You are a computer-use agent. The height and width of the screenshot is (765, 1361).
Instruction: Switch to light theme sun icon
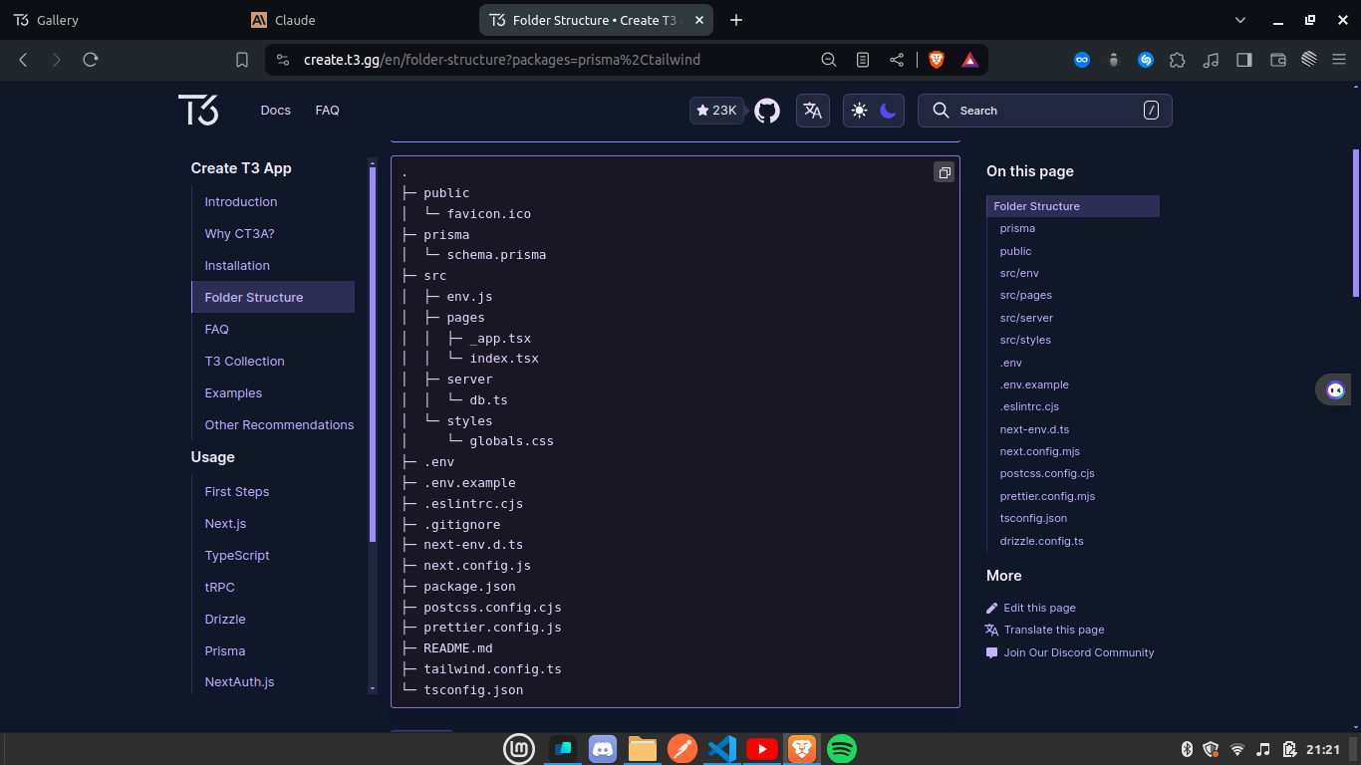860,111
